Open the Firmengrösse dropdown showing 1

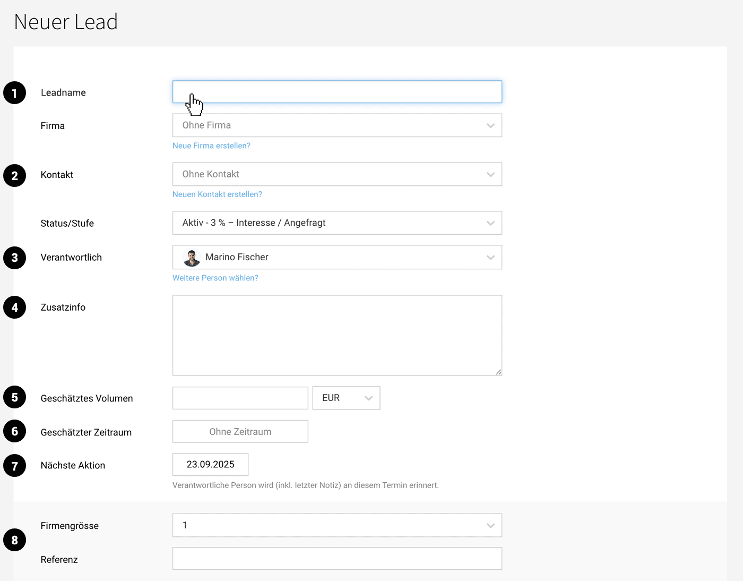337,525
